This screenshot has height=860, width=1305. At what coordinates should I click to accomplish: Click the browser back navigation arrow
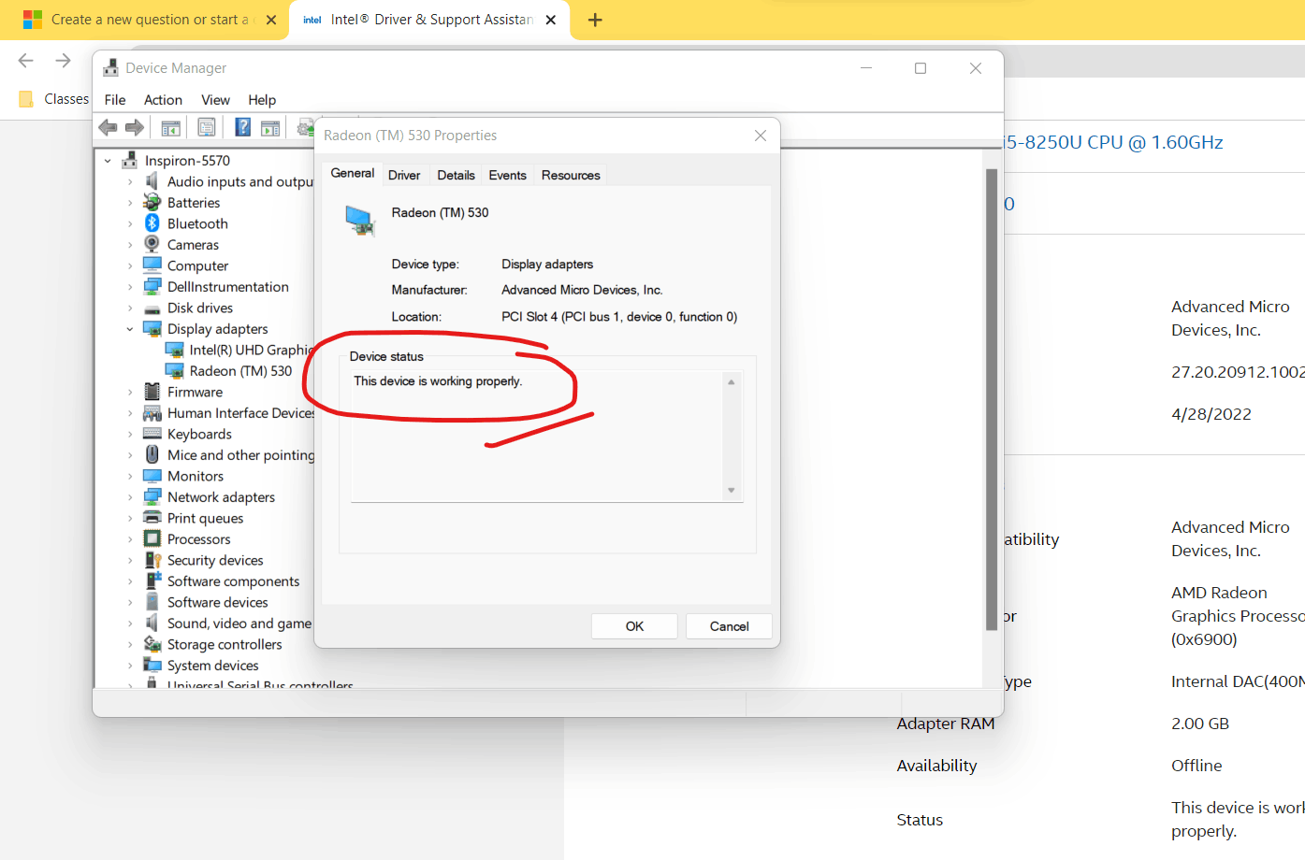pos(25,61)
